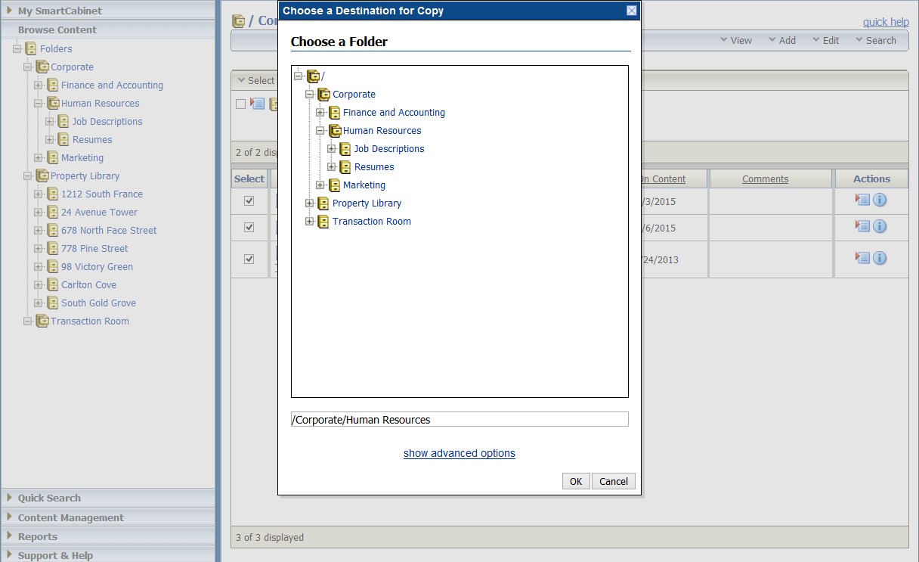
Task: Open the View menu
Action: [x=743, y=40]
